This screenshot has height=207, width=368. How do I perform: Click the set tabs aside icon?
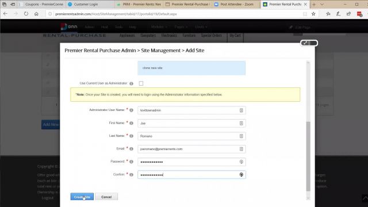coord(13,4)
